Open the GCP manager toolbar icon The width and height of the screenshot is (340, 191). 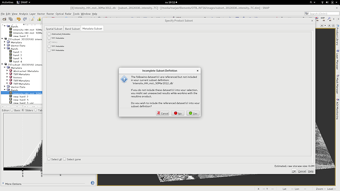[x=323, y=19]
